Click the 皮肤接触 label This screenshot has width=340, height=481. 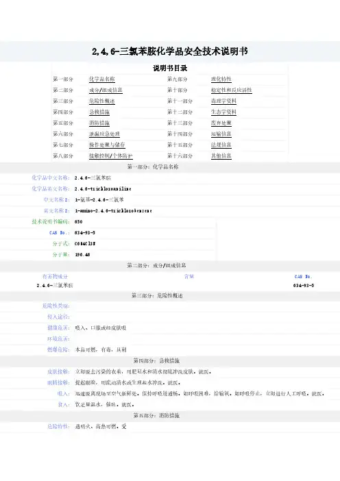click(59, 372)
